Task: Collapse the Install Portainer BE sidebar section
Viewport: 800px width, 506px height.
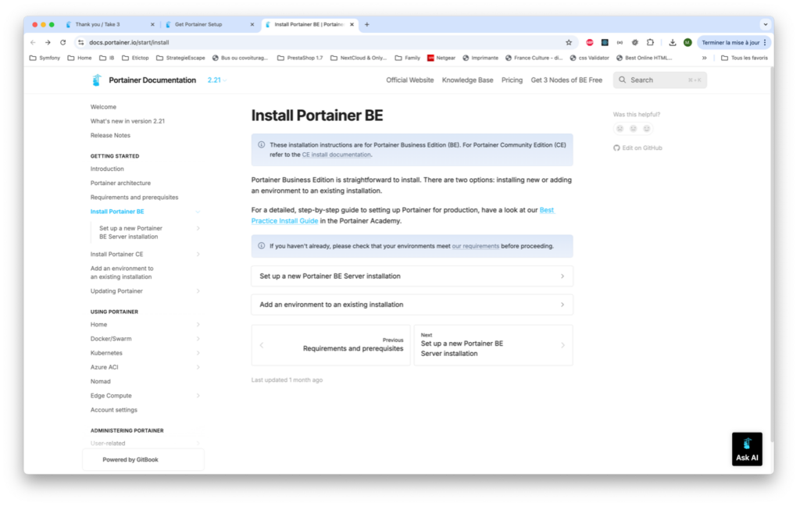Action: (198, 212)
